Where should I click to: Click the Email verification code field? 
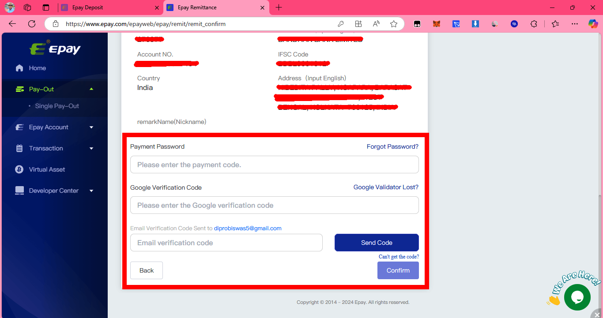point(226,243)
